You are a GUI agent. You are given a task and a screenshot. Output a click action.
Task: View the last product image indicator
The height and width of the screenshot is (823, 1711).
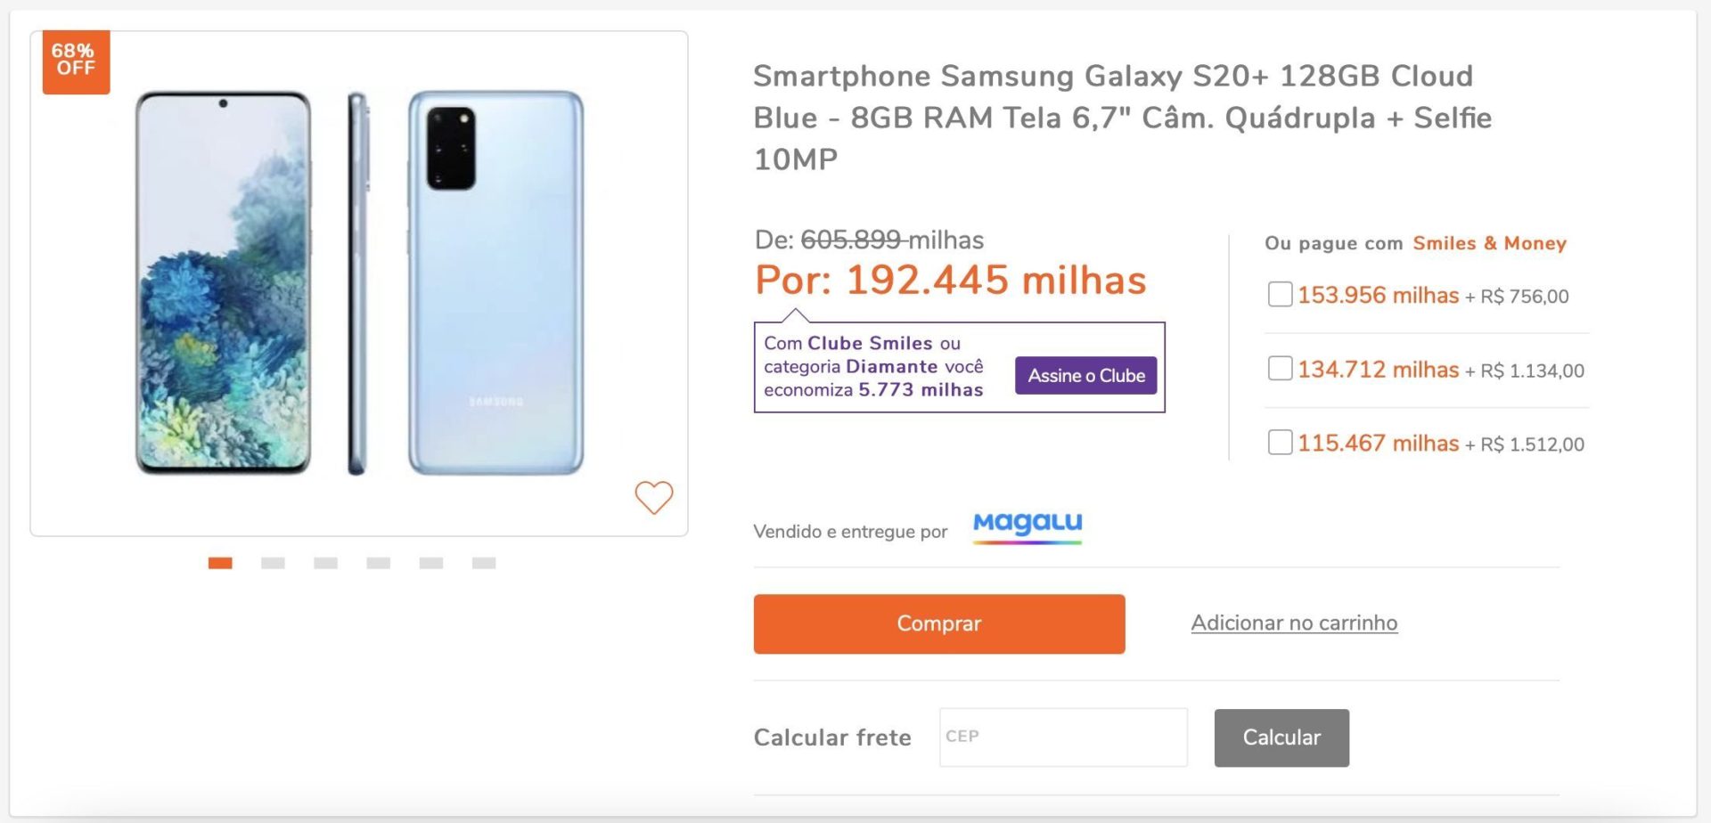coord(484,563)
